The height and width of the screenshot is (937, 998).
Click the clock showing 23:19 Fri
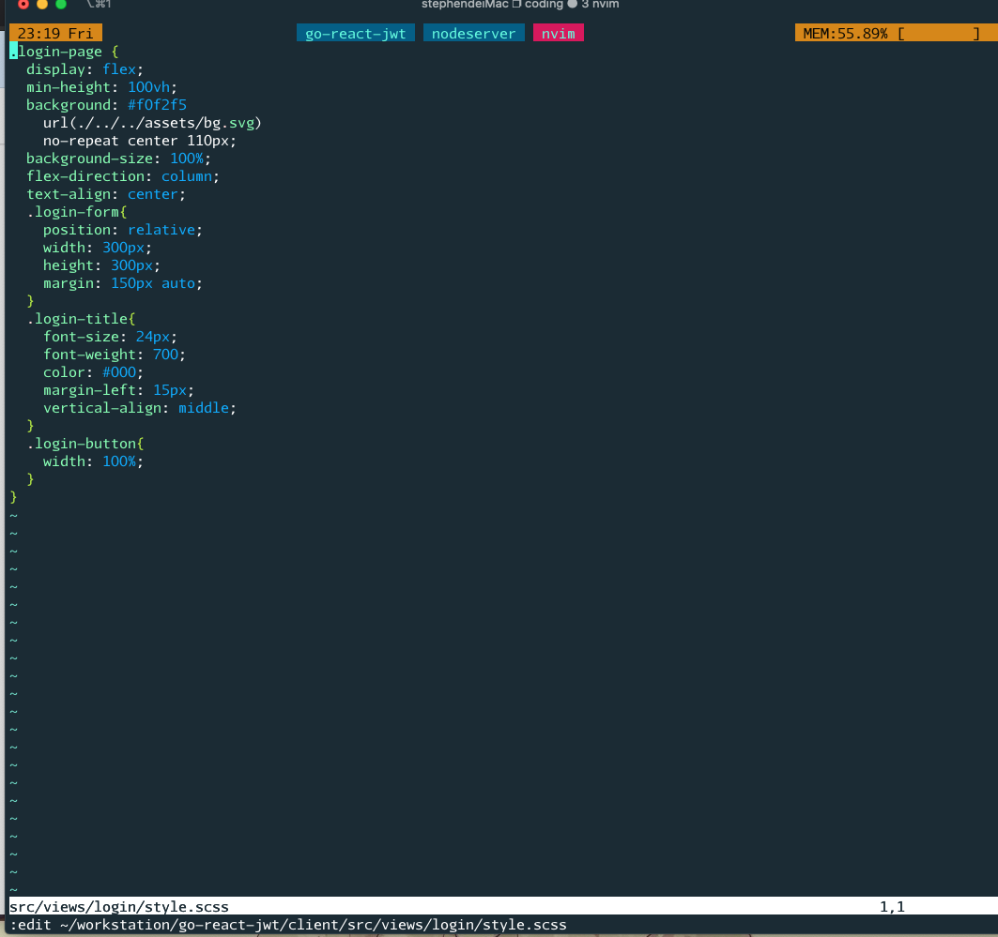[x=54, y=32]
